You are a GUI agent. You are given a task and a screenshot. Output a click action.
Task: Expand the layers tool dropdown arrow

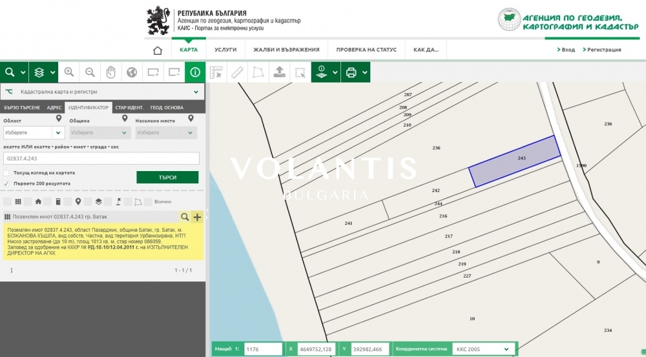pos(53,72)
